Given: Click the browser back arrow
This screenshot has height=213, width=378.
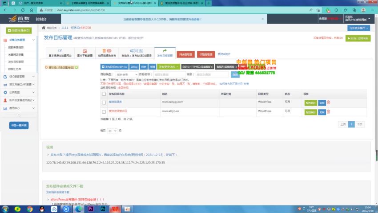Looking at the screenshot, I should coord(5,10).
